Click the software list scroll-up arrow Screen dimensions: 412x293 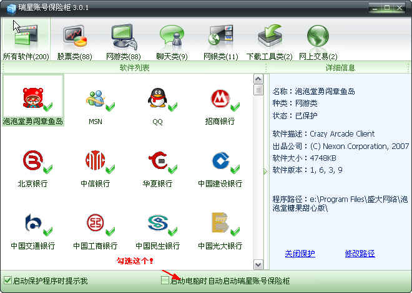(258, 79)
